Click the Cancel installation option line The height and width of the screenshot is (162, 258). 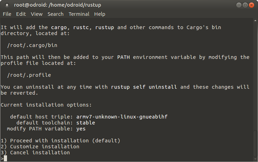pyautogui.click(x=35, y=153)
